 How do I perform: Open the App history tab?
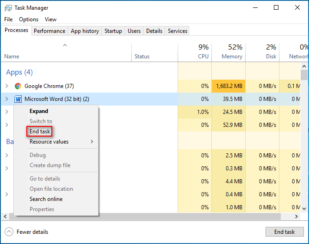click(85, 31)
